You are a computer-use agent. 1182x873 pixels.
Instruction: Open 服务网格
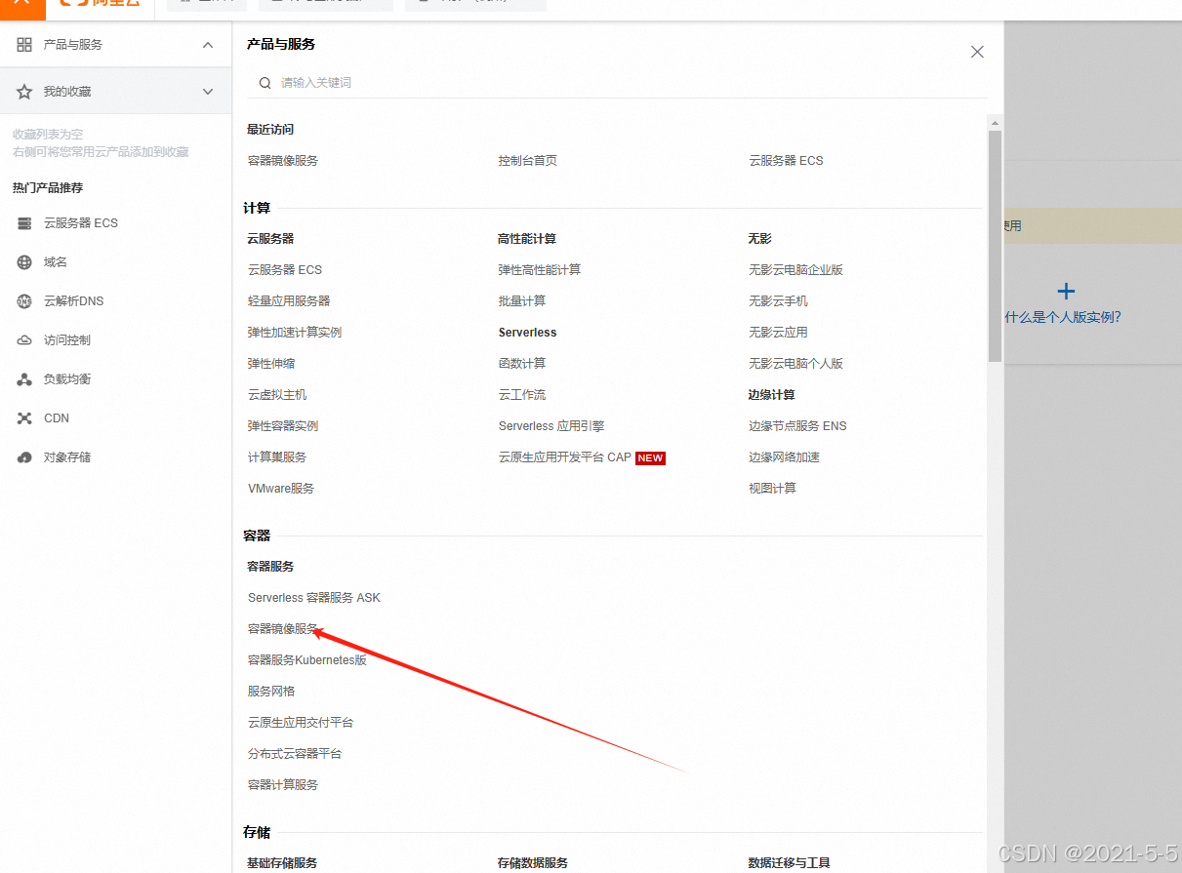[271, 692]
